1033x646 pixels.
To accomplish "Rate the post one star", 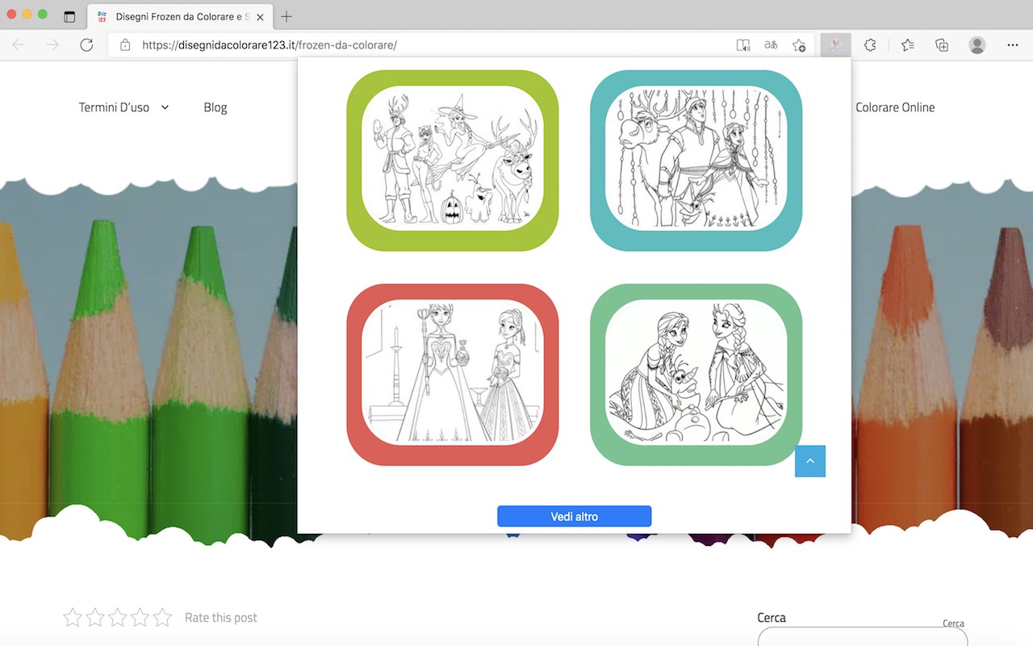I will click(x=73, y=618).
